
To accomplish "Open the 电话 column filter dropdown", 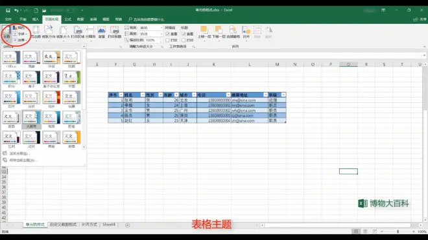I will [228, 95].
